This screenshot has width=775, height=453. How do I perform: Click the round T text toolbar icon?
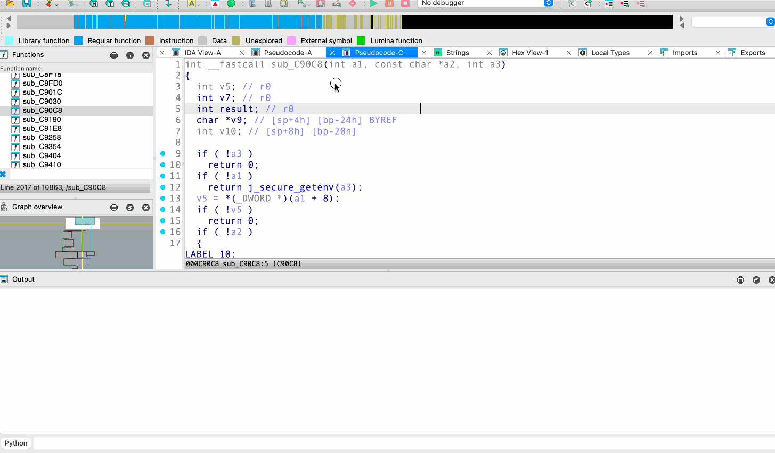(x=110, y=3)
